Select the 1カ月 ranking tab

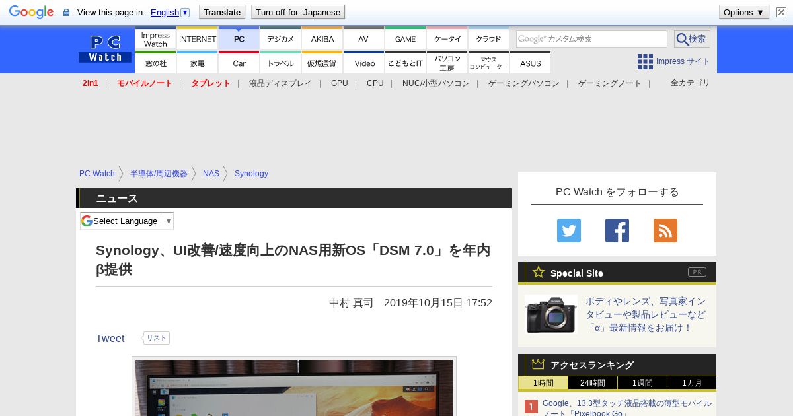coord(692,383)
